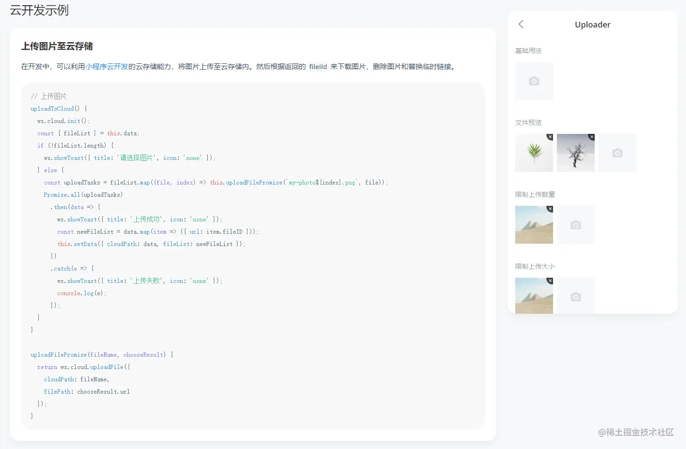Click the '// 上传图片' code comment
The width and height of the screenshot is (686, 449).
(x=49, y=96)
